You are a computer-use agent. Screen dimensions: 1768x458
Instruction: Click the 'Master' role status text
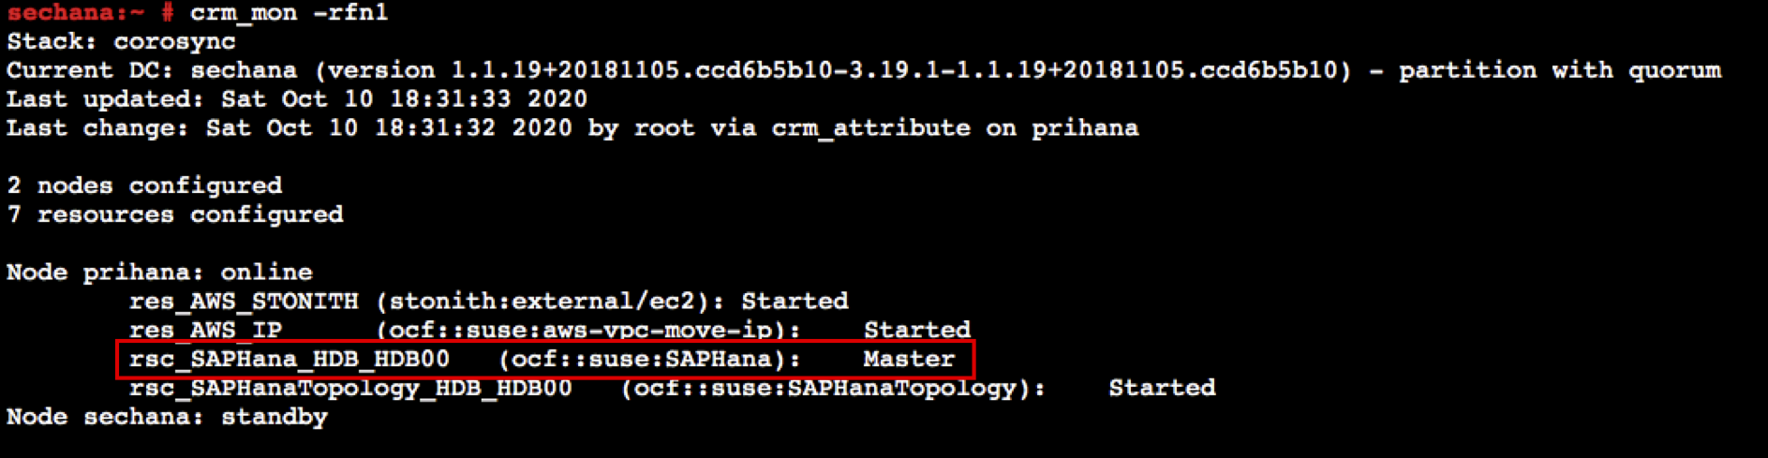909,359
